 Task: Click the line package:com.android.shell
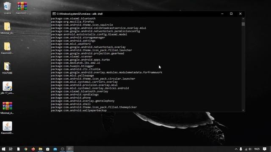pyautogui.click(x=71, y=104)
